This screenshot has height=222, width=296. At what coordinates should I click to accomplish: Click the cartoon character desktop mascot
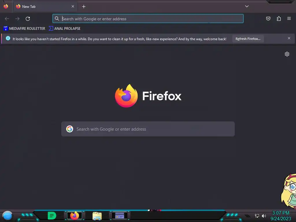point(289,191)
